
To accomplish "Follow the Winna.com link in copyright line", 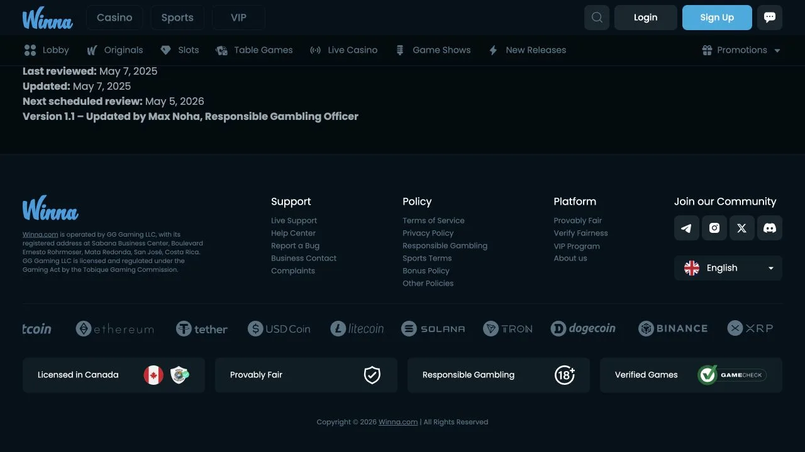I will point(398,422).
